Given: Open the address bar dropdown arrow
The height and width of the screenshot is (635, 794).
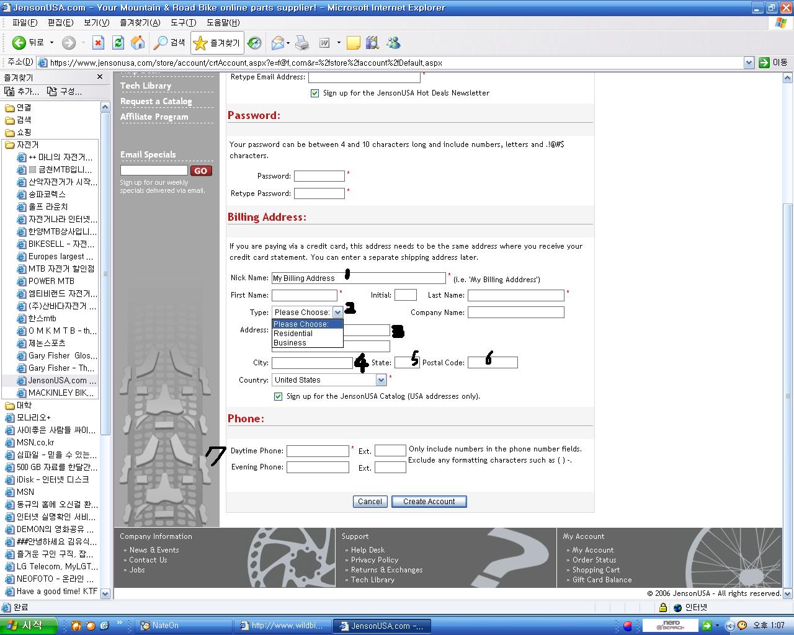Looking at the screenshot, I should pyautogui.click(x=749, y=63).
